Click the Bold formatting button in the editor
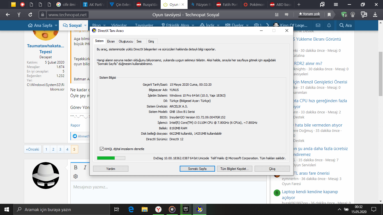This screenshot has width=383, height=215. click(75, 167)
